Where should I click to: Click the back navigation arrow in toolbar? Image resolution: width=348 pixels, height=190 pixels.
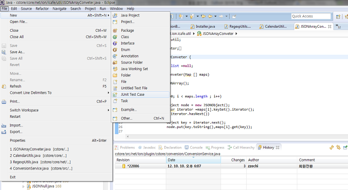pos(210,16)
